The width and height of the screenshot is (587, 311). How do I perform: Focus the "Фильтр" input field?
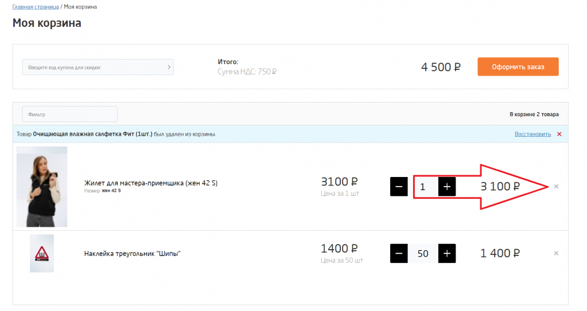pyautogui.click(x=69, y=114)
